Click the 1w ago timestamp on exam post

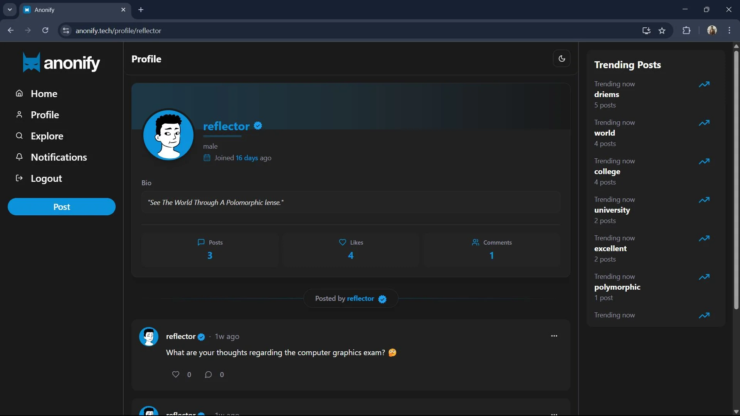(x=227, y=337)
